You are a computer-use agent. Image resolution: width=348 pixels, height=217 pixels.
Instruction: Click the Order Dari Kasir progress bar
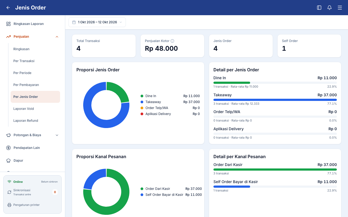275,170
